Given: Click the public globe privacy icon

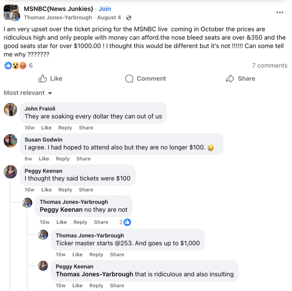Looking at the screenshot, I should coord(129,17).
